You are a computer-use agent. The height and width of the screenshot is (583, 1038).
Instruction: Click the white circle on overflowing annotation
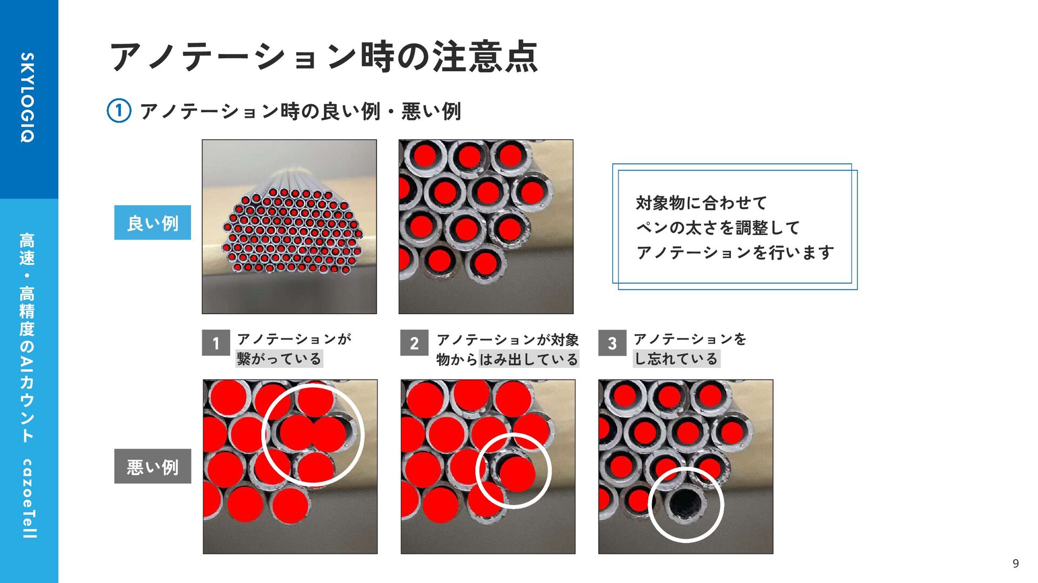point(513,471)
